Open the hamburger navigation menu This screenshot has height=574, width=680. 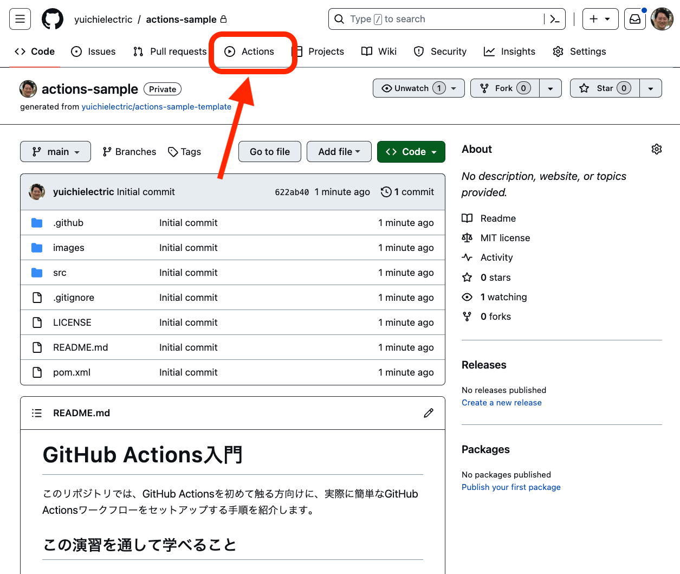[20, 19]
